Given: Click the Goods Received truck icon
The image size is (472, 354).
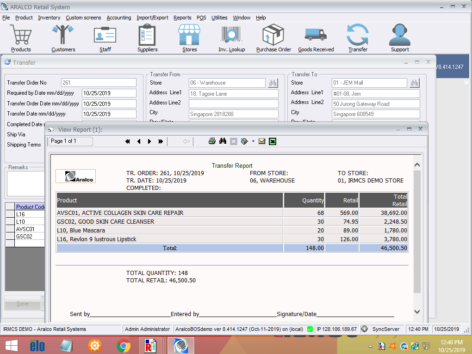Looking at the screenshot, I should 316,38.
